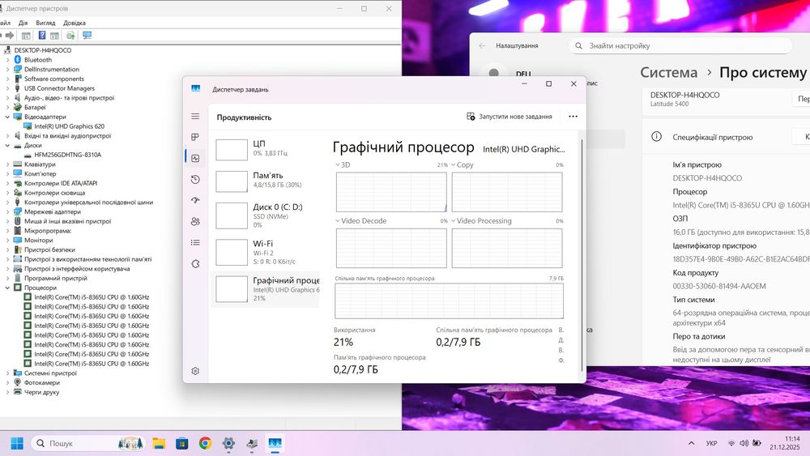This screenshot has height=456, width=810.
Task: Click the Wi-Fi icon in system tray
Action: (731, 443)
